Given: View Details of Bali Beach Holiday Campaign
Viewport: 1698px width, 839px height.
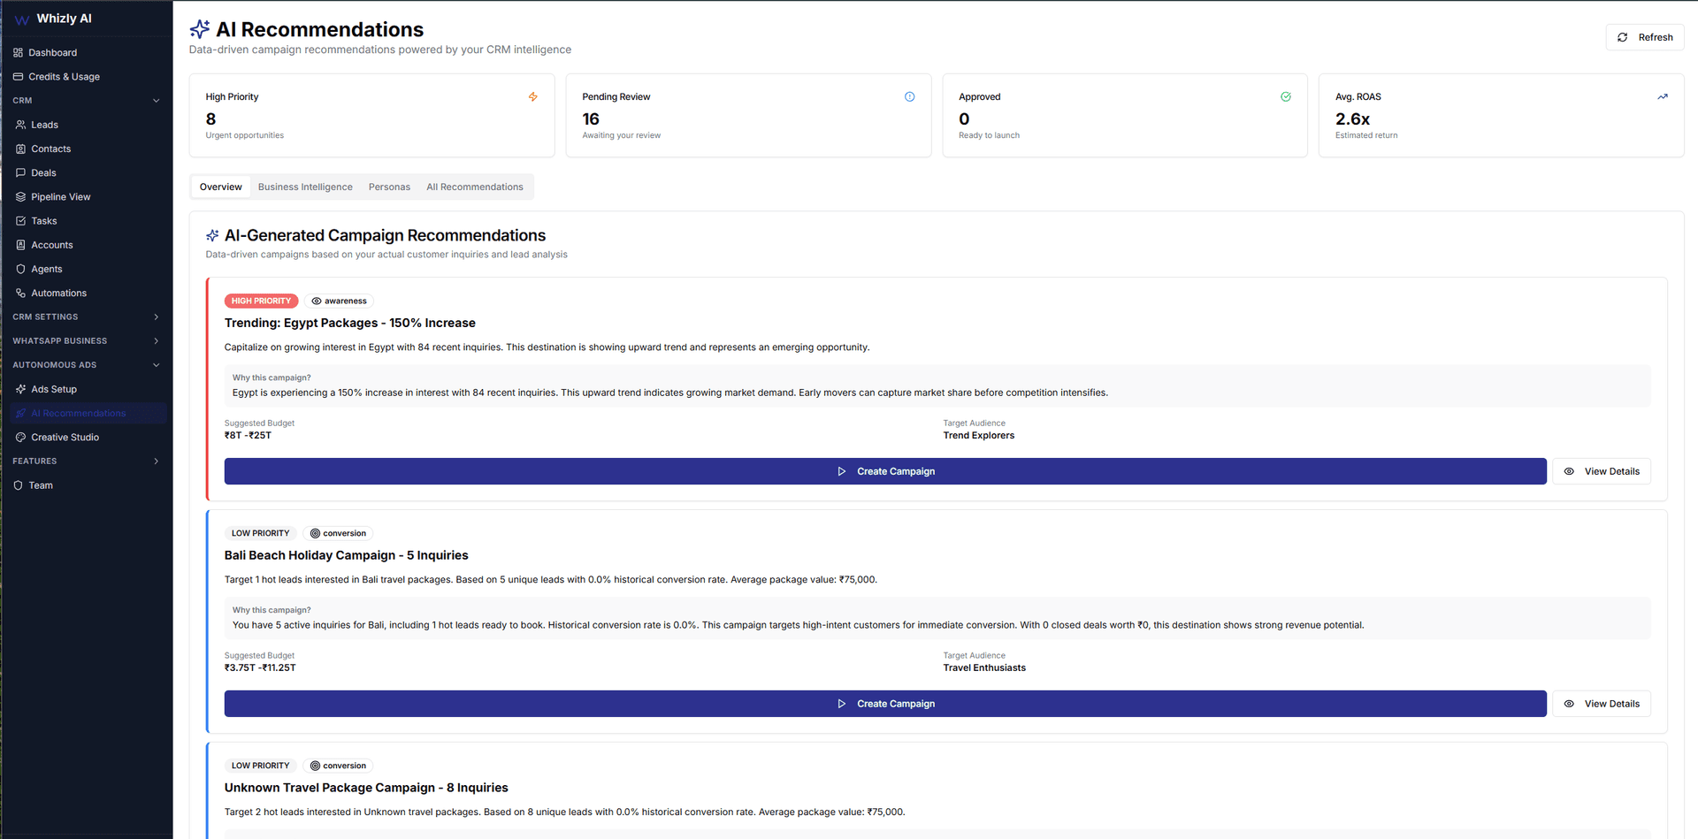Looking at the screenshot, I should coord(1602,703).
